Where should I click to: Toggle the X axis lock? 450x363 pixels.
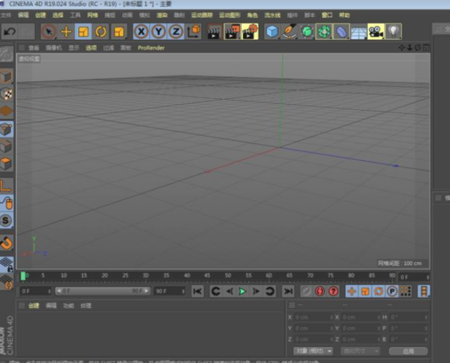(142, 31)
